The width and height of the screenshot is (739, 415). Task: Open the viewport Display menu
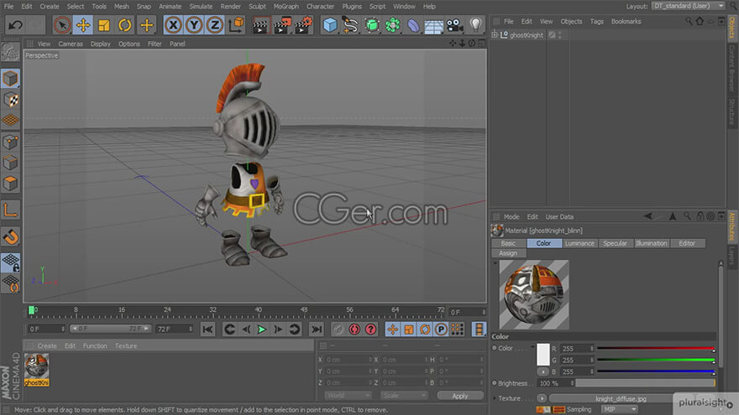[x=101, y=44]
